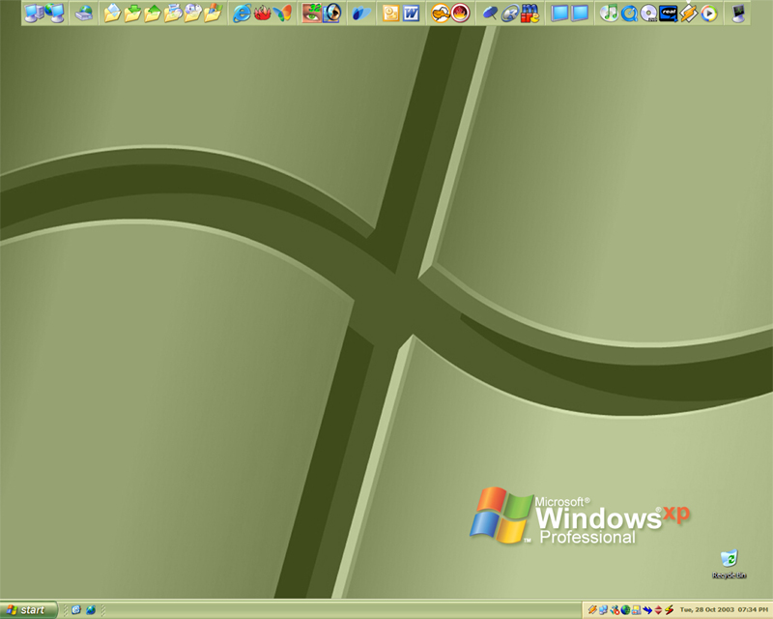Image resolution: width=773 pixels, height=619 pixels.
Task: Open the folder icon holding a document
Action: (113, 13)
